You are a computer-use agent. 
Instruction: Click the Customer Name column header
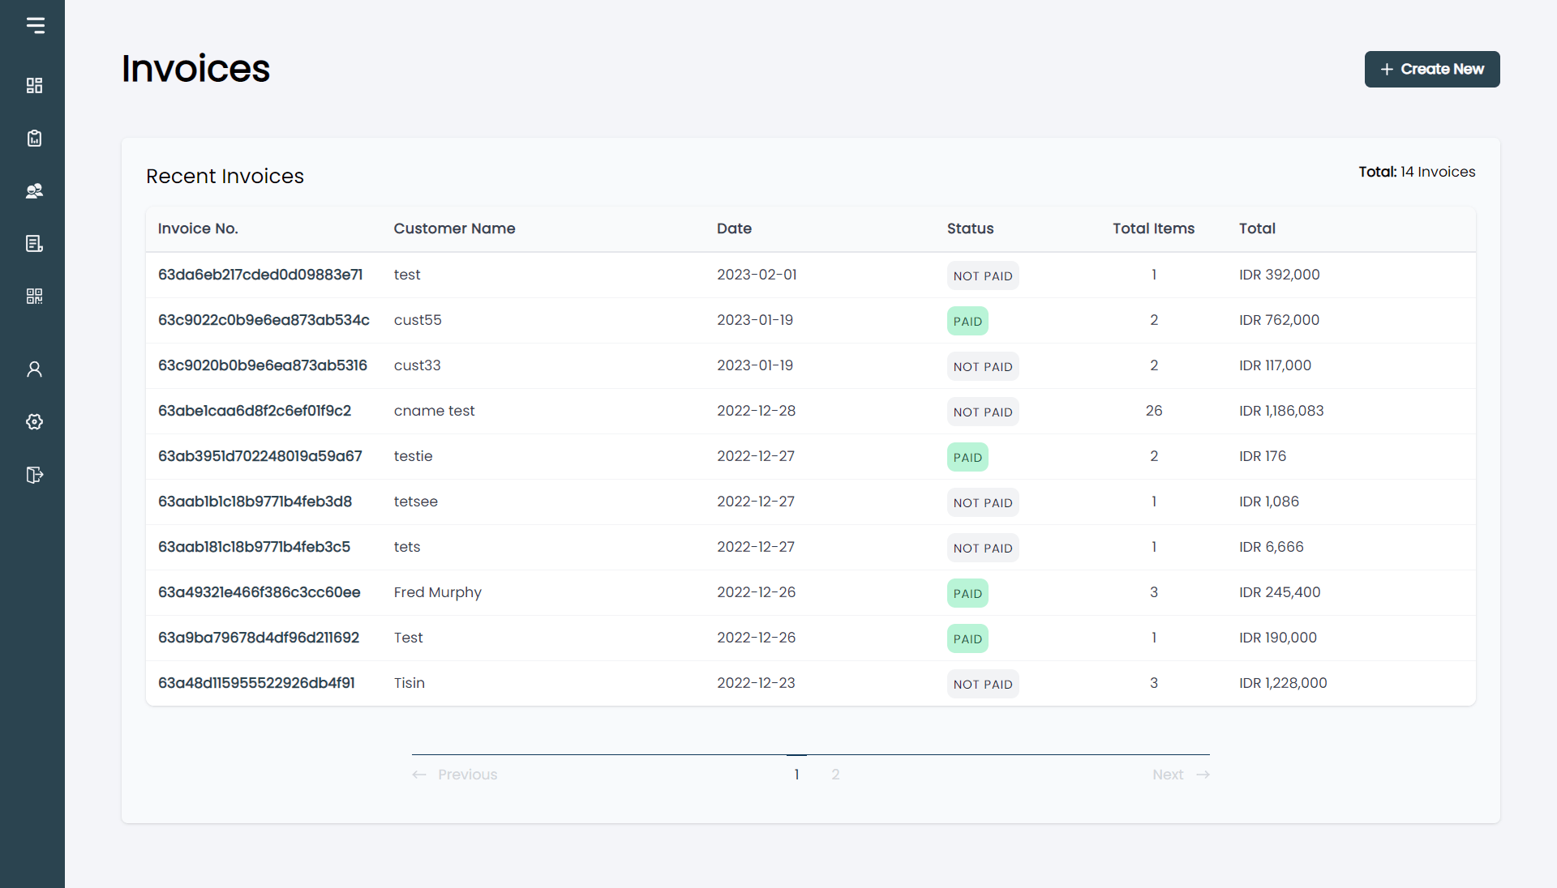454,228
